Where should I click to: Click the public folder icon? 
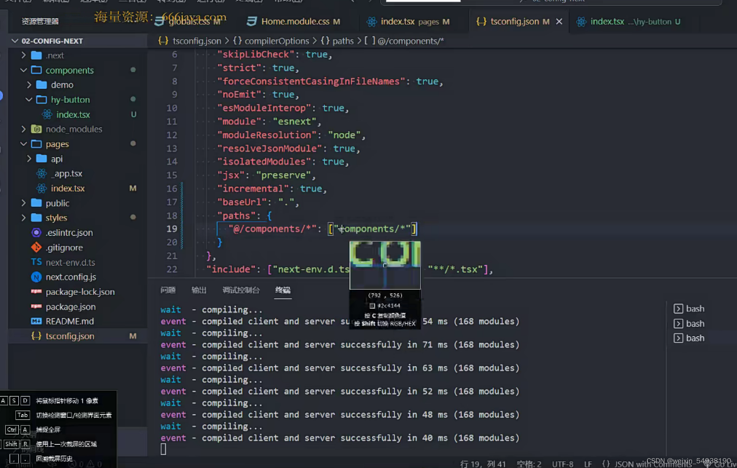click(x=36, y=203)
